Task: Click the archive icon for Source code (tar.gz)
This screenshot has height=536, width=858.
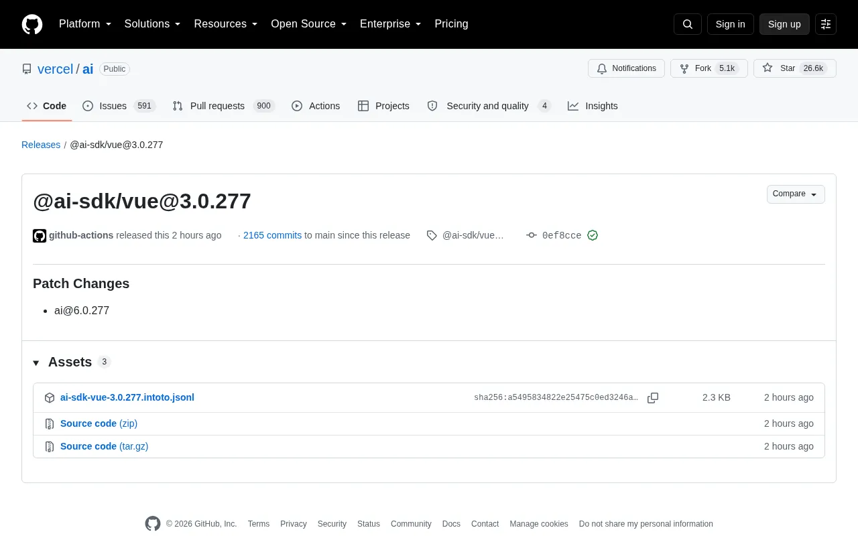Action: [x=50, y=446]
